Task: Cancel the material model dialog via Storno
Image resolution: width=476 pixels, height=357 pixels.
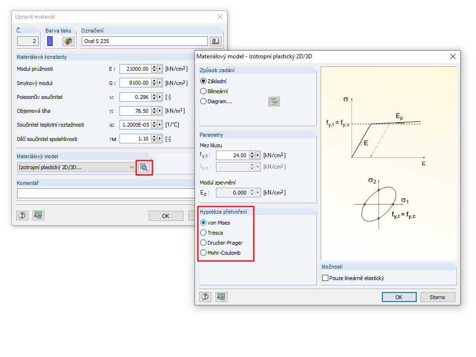Action: [438, 297]
